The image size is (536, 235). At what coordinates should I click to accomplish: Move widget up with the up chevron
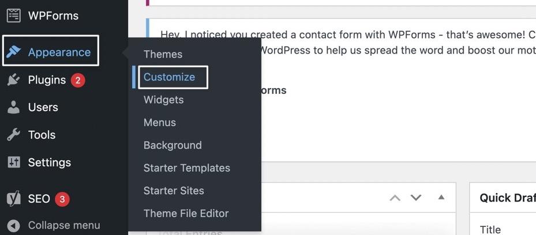[x=395, y=198]
